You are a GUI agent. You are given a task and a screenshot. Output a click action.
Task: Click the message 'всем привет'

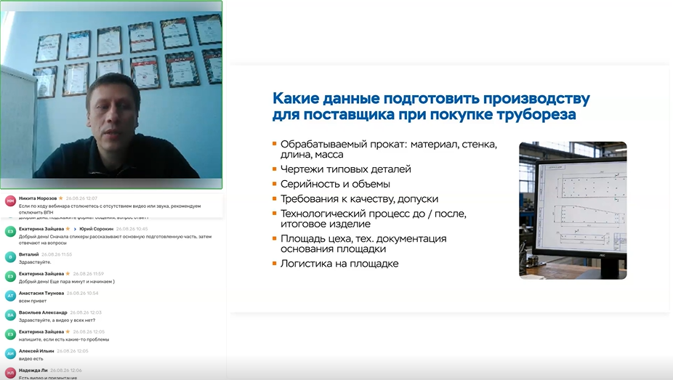click(33, 301)
